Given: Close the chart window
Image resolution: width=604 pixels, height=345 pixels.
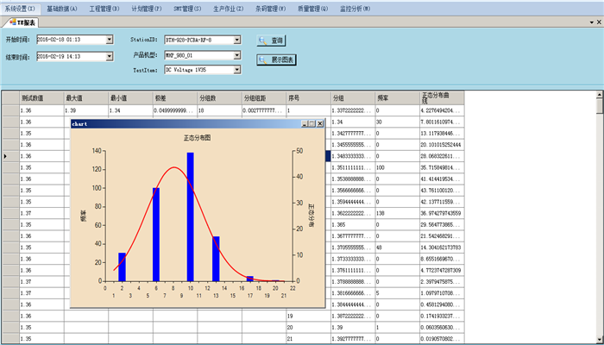Looking at the screenshot, I should [320, 124].
